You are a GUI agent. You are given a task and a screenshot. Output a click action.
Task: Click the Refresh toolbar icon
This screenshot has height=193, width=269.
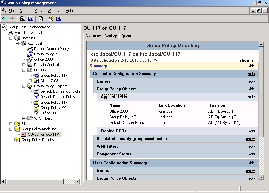(41, 19)
